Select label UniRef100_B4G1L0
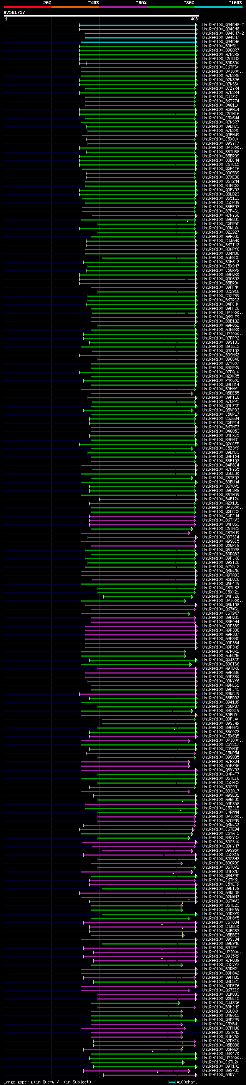This screenshot has width=246, height=1085. 221,105
